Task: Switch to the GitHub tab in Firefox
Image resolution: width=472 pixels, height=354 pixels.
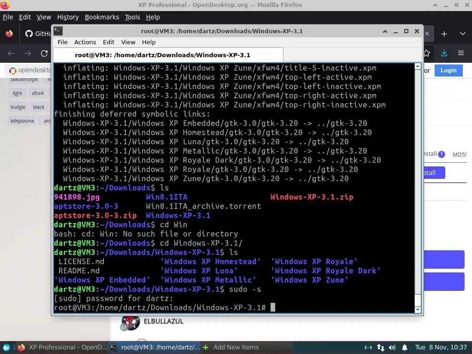Action: tap(38, 34)
